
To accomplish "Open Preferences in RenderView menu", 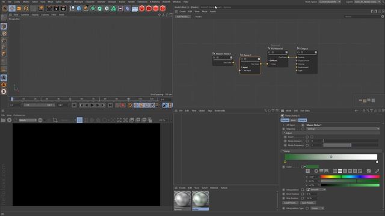I will 19,115.
